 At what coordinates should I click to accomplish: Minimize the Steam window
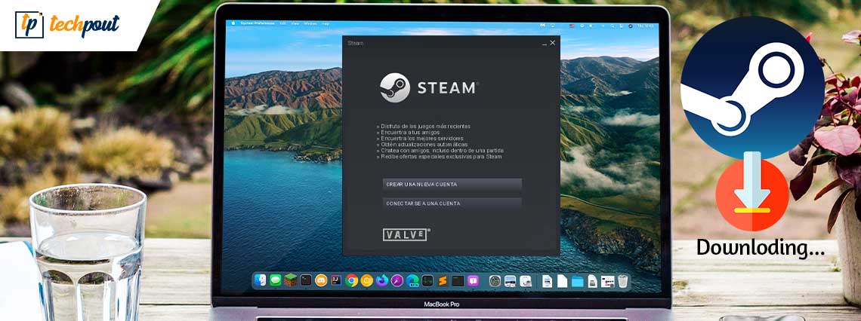click(544, 43)
